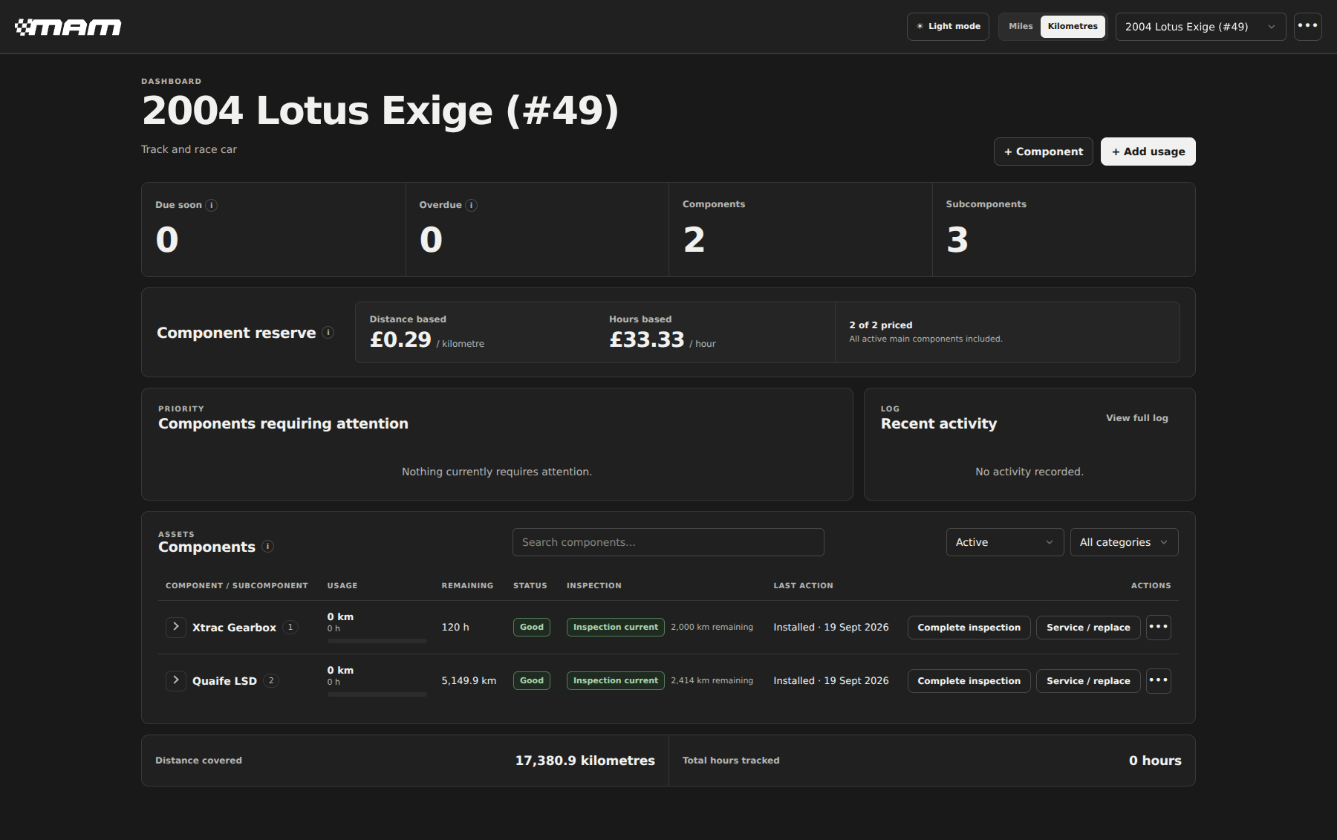The height and width of the screenshot is (840, 1337).
Task: Show info icon next to Components heading
Action: (x=268, y=547)
